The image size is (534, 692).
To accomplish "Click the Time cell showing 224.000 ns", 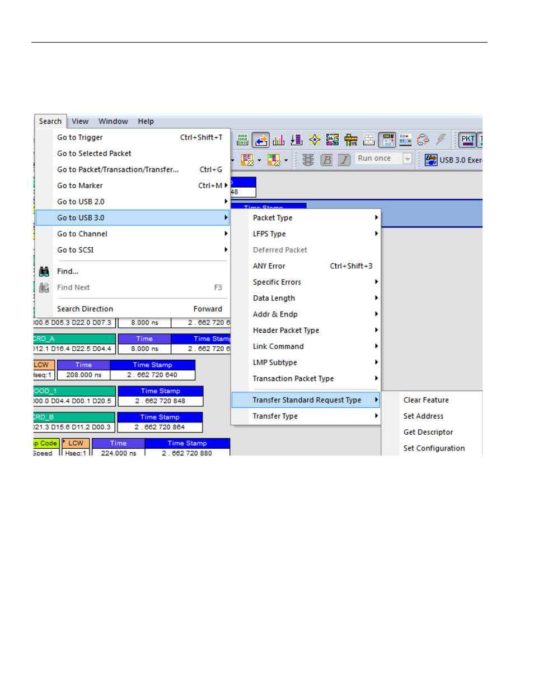I will click(118, 453).
